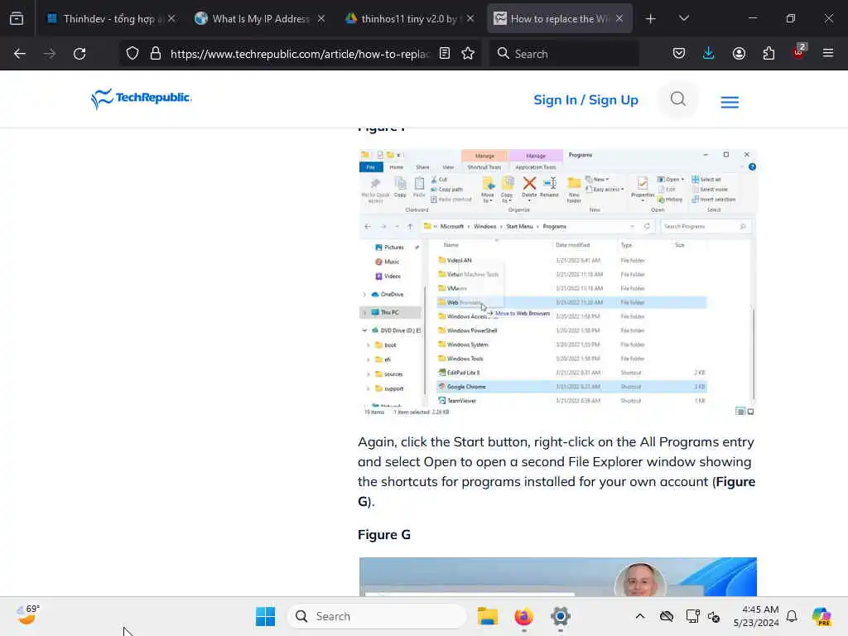Click the site security padlock icon
The height and width of the screenshot is (636, 848).
(x=156, y=54)
